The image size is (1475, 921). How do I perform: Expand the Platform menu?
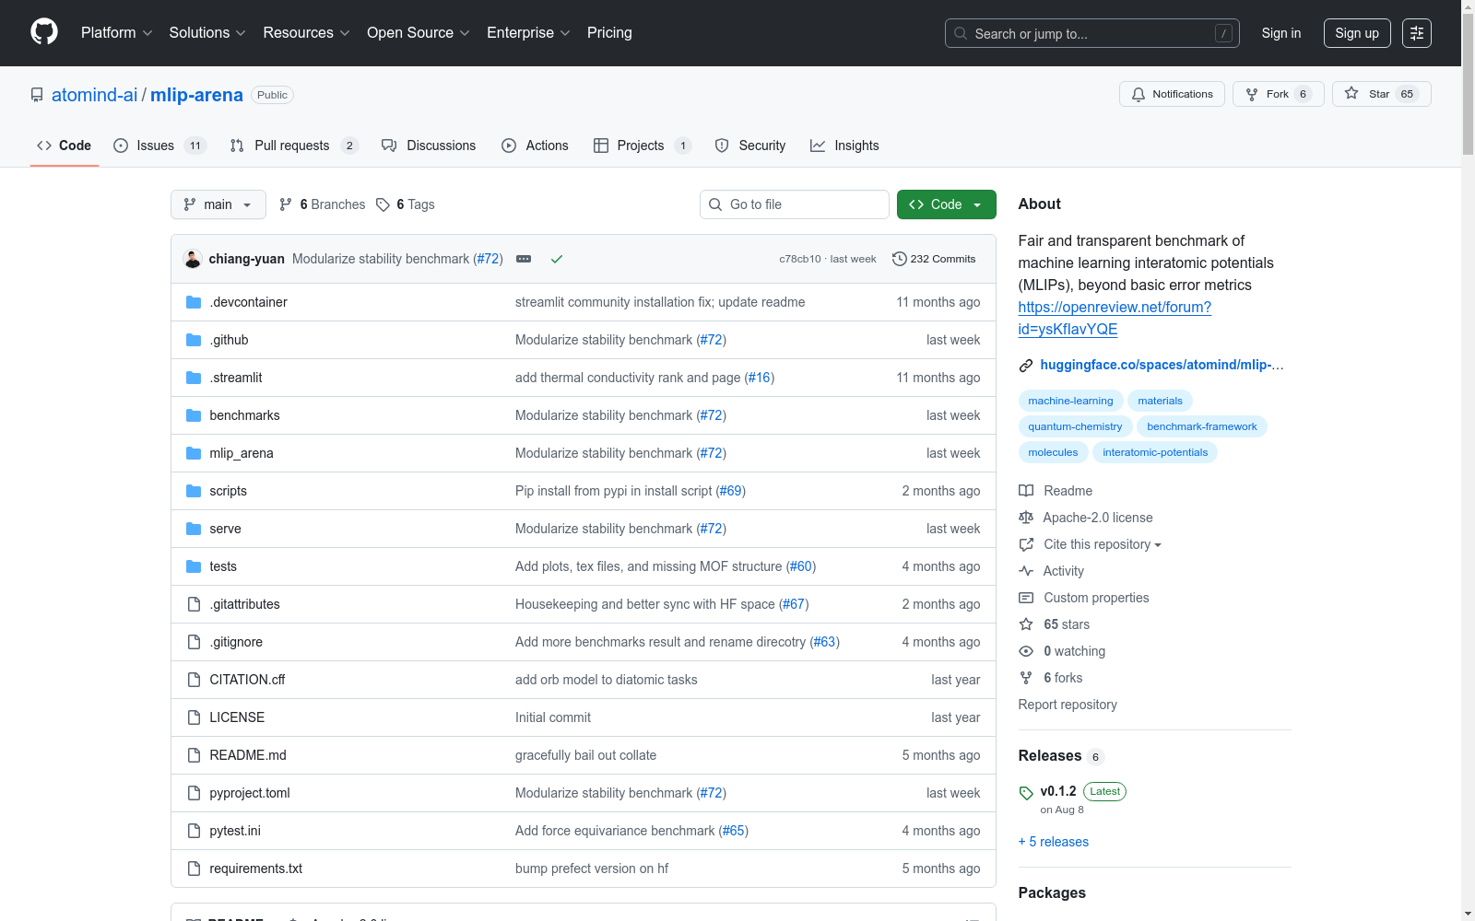[116, 33]
